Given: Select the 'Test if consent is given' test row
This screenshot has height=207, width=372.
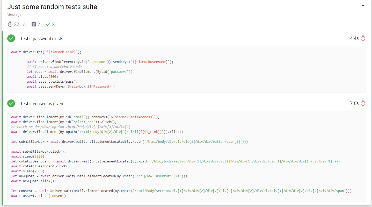Looking at the screenshot, I should click(41, 103).
